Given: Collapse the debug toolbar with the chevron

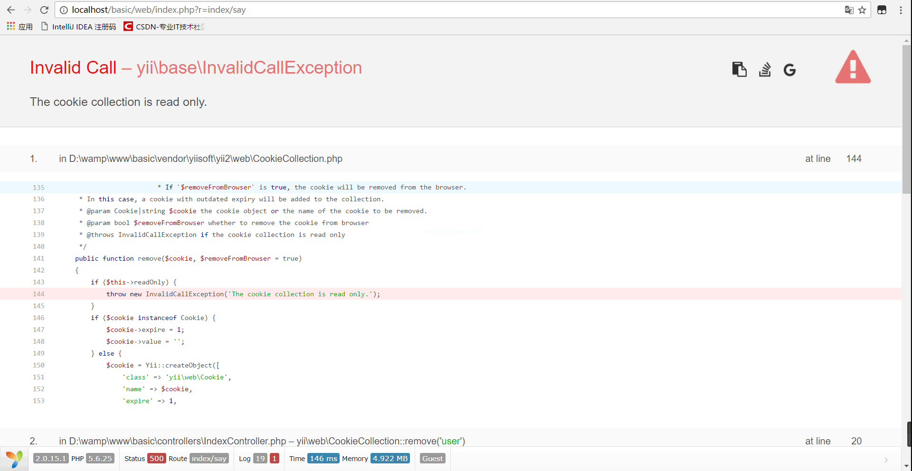Looking at the screenshot, I should click(x=886, y=460).
